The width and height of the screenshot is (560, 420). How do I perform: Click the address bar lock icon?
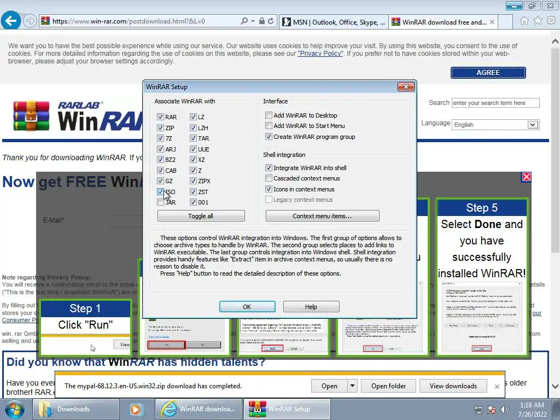[x=262, y=21]
